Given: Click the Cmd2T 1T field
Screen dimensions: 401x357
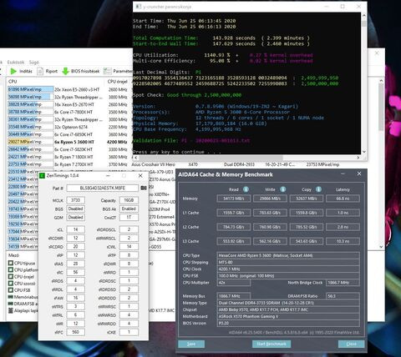Looking at the screenshot, I should [x=129, y=218].
